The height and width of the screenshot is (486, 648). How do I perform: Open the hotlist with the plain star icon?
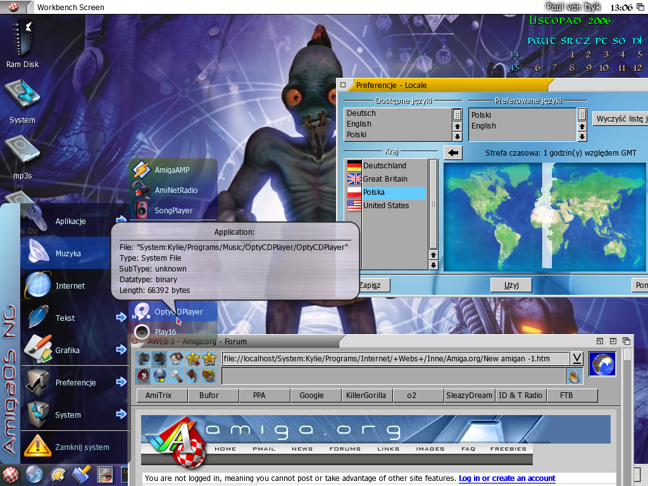click(x=209, y=358)
